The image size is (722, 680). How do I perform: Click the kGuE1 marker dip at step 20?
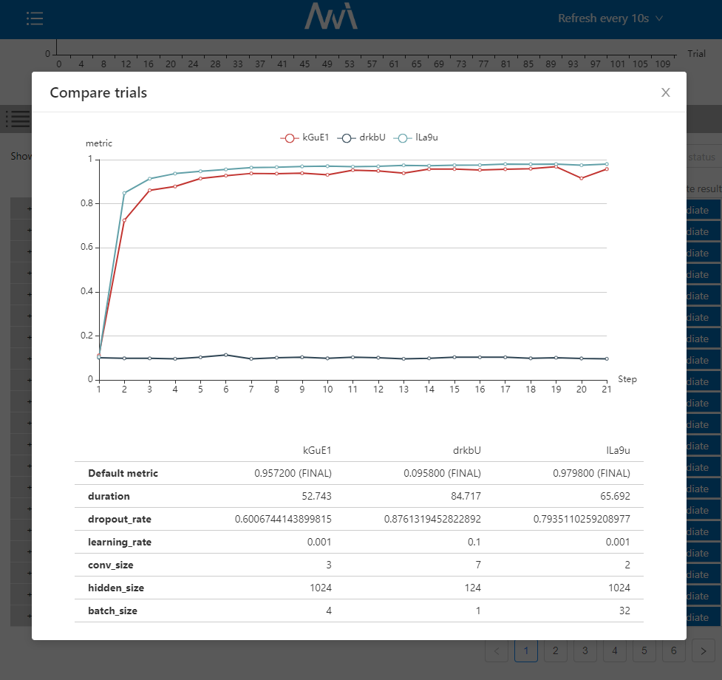point(581,177)
